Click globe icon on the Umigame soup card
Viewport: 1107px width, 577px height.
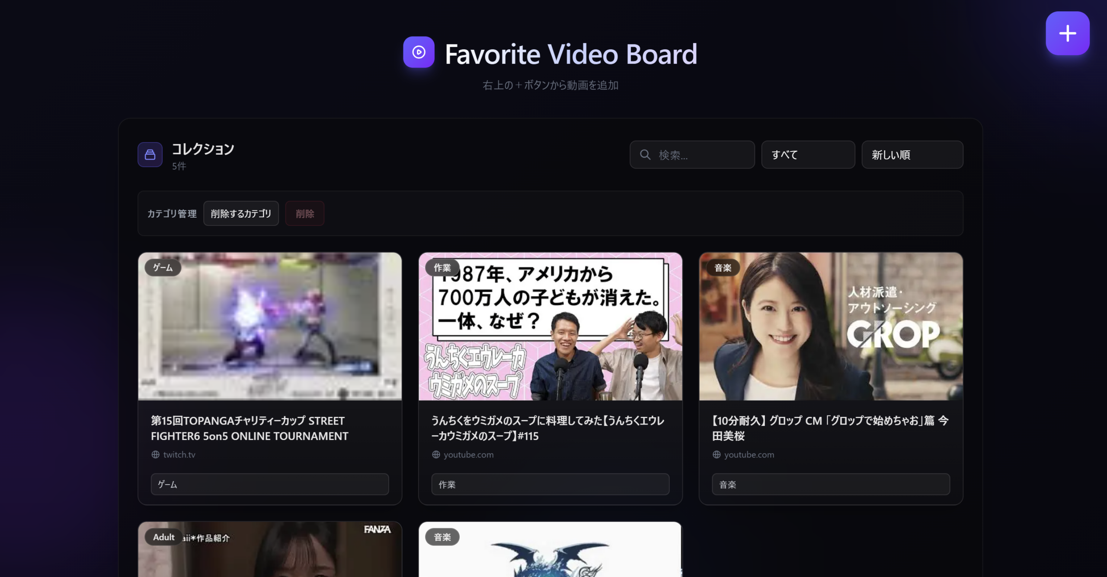click(x=436, y=454)
